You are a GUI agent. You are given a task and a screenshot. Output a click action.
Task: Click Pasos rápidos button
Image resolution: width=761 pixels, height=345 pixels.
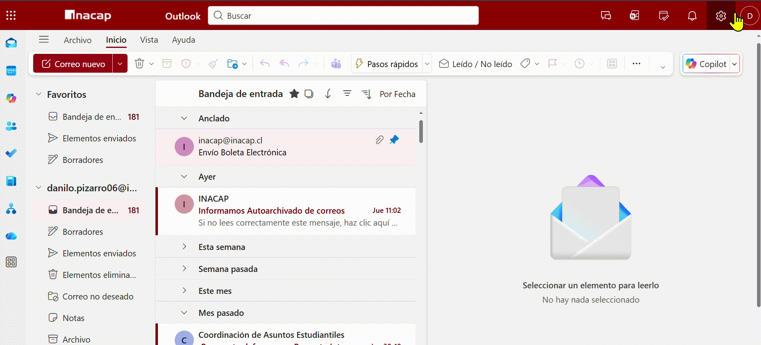tap(386, 64)
